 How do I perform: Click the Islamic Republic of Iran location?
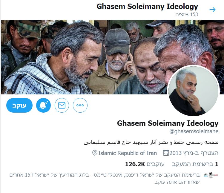pyautogui.click(x=128, y=153)
